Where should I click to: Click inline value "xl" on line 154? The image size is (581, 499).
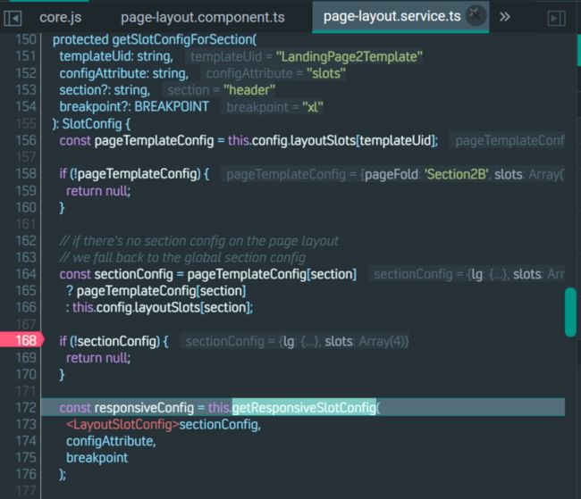coord(313,107)
